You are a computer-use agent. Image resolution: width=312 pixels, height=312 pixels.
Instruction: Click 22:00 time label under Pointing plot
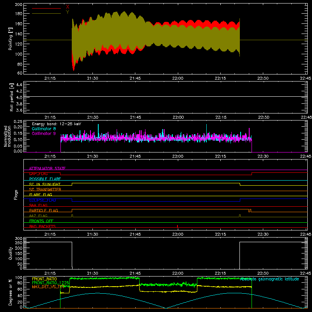[178, 78]
